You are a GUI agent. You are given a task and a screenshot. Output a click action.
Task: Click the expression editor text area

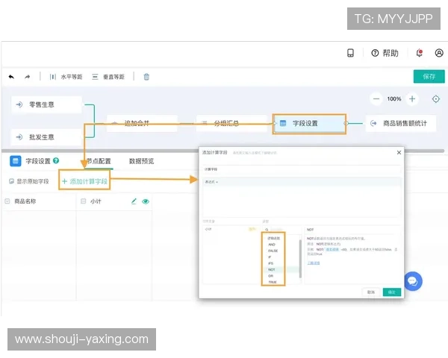302,200
